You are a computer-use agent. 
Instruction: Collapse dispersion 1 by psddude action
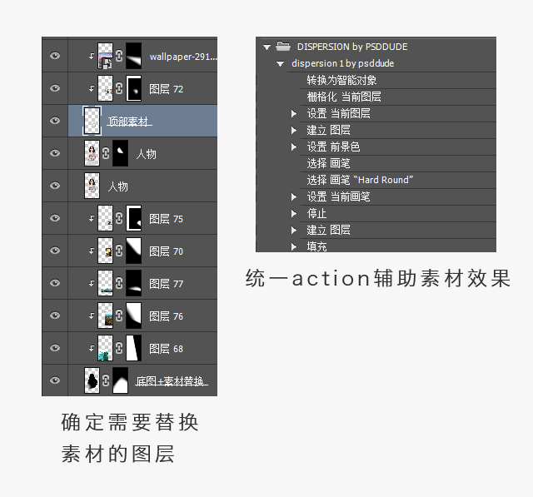(x=280, y=64)
